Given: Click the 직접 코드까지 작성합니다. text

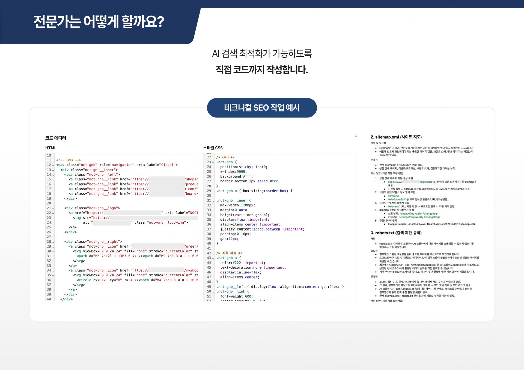Looking at the screenshot, I should click(x=262, y=70).
